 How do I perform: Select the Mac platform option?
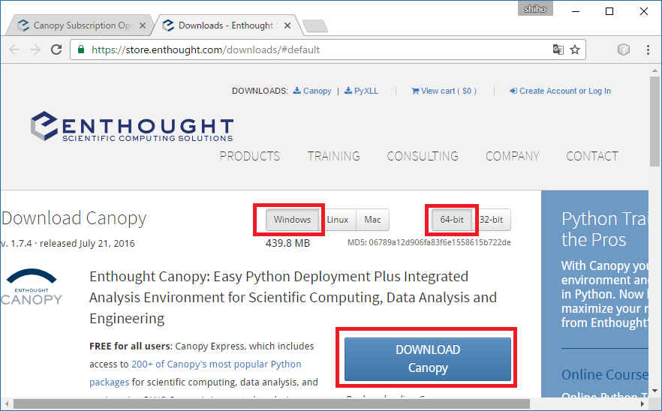(x=372, y=220)
